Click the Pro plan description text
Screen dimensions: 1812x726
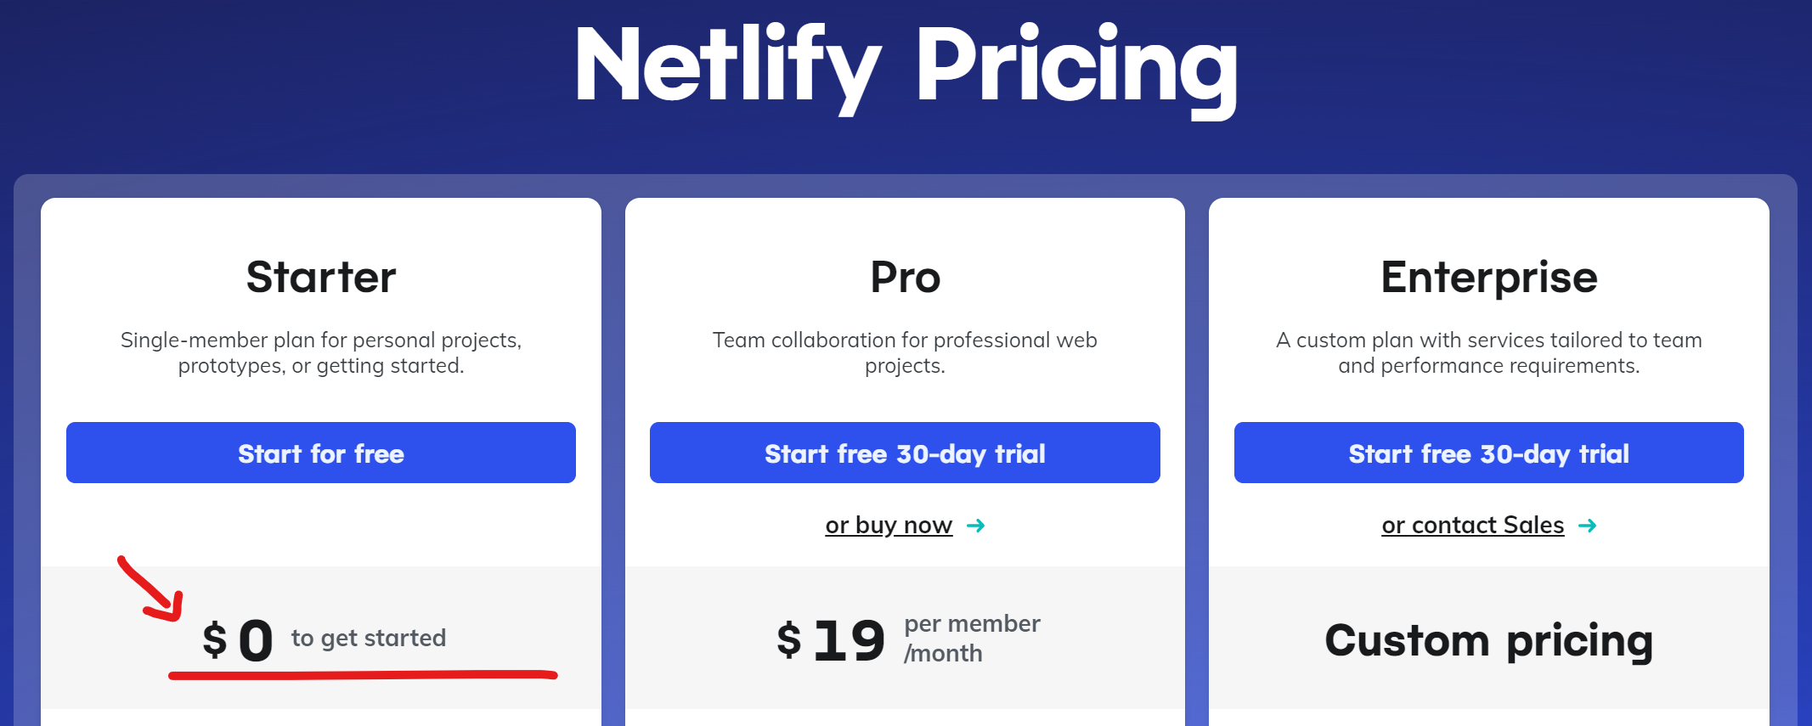coord(904,352)
